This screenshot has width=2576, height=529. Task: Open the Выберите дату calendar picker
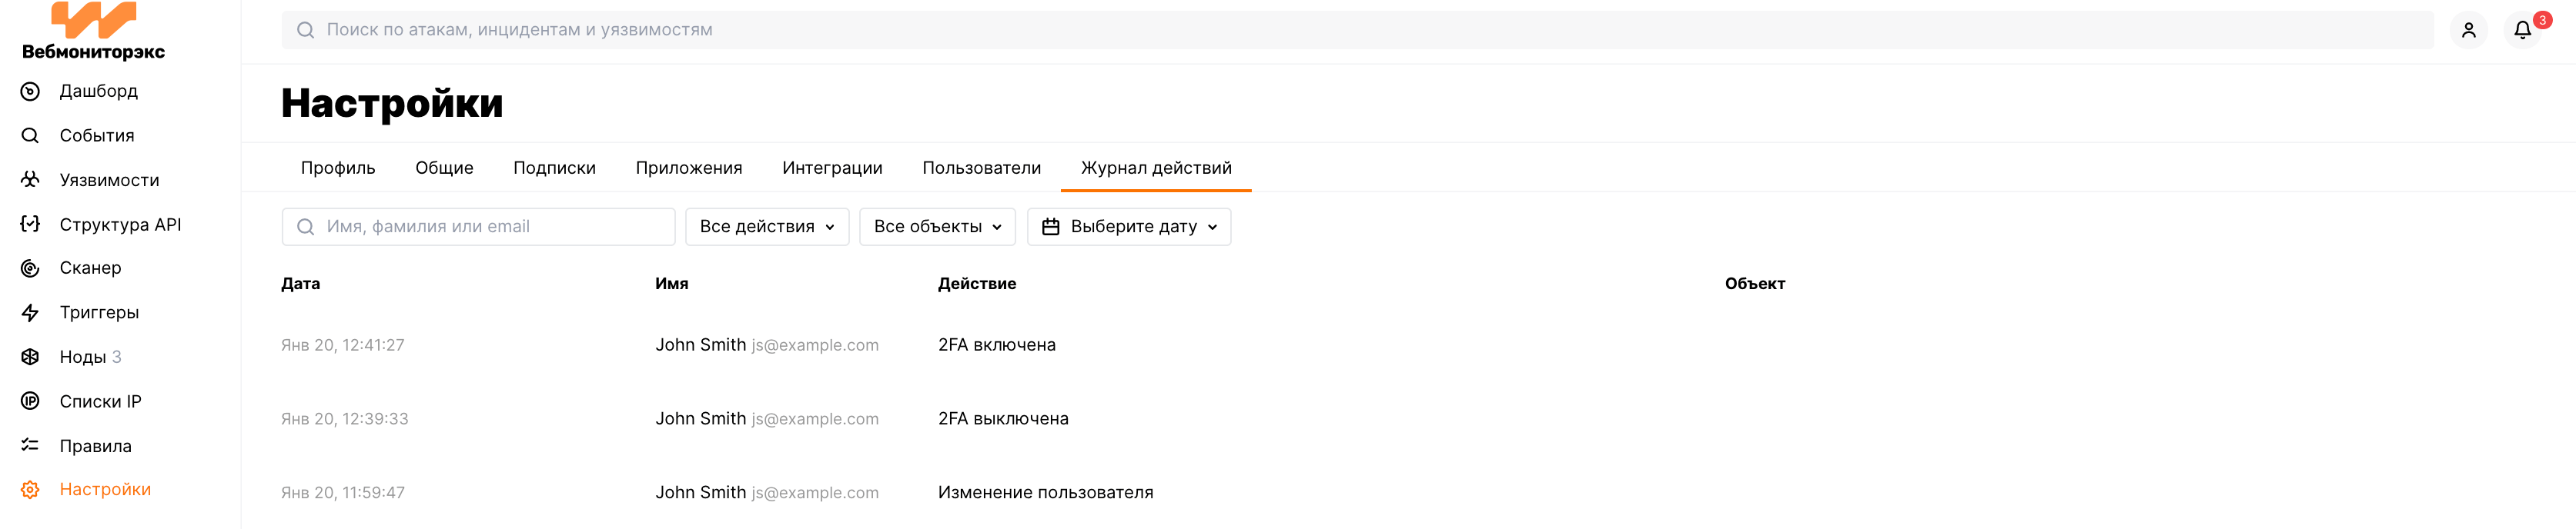click(x=1128, y=227)
